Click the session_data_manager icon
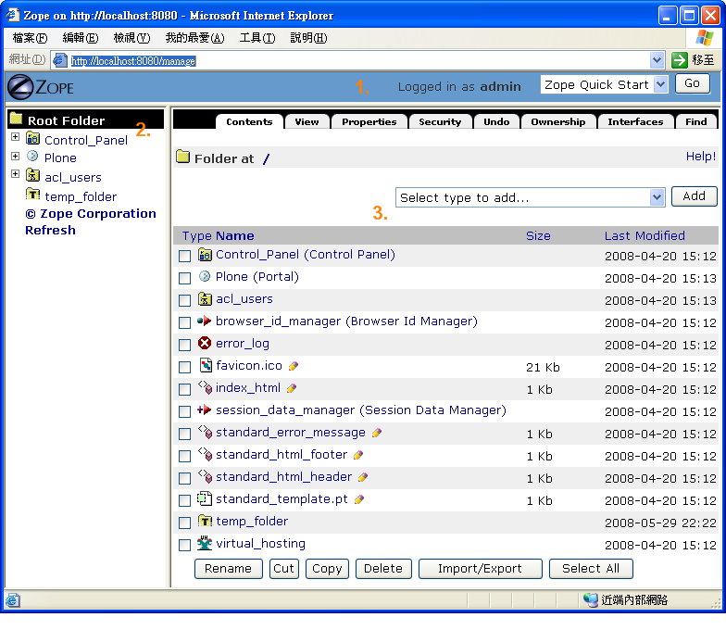This screenshot has height=630, width=726. pyautogui.click(x=204, y=409)
